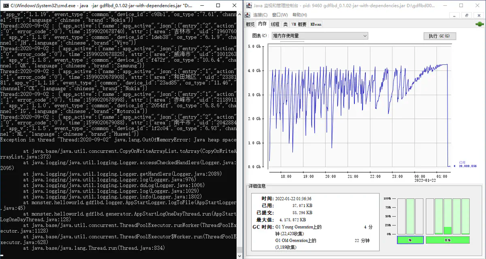Open the 连接(C) menu
486x259 pixels.
pos(260,15)
